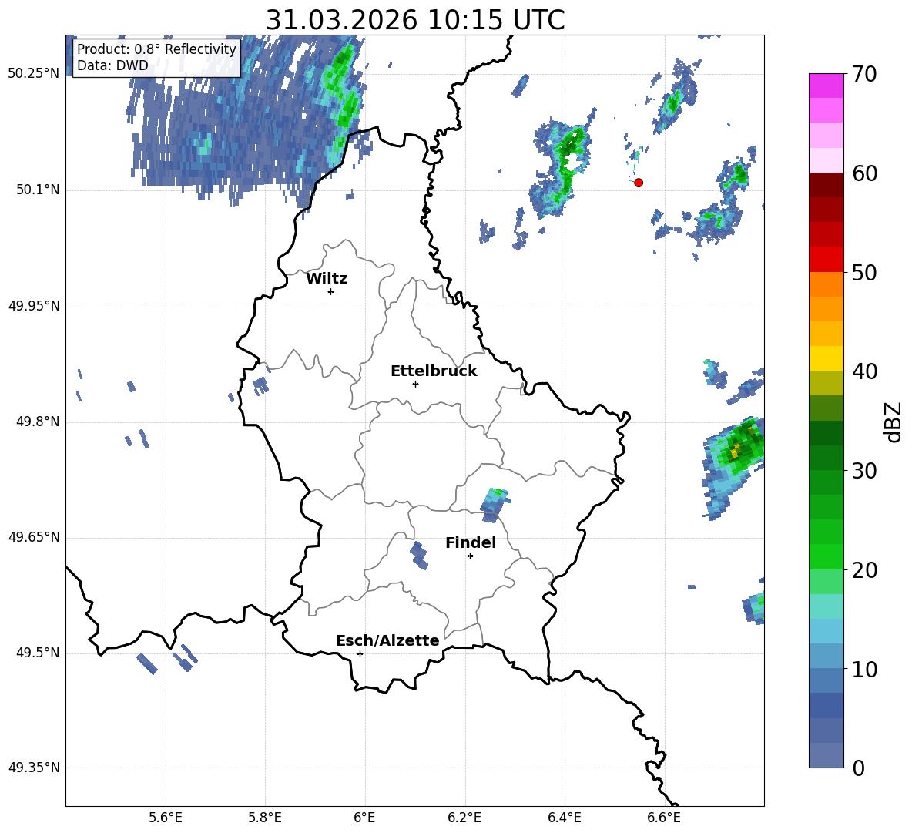Click the 6.2°E longitude label

(464, 818)
